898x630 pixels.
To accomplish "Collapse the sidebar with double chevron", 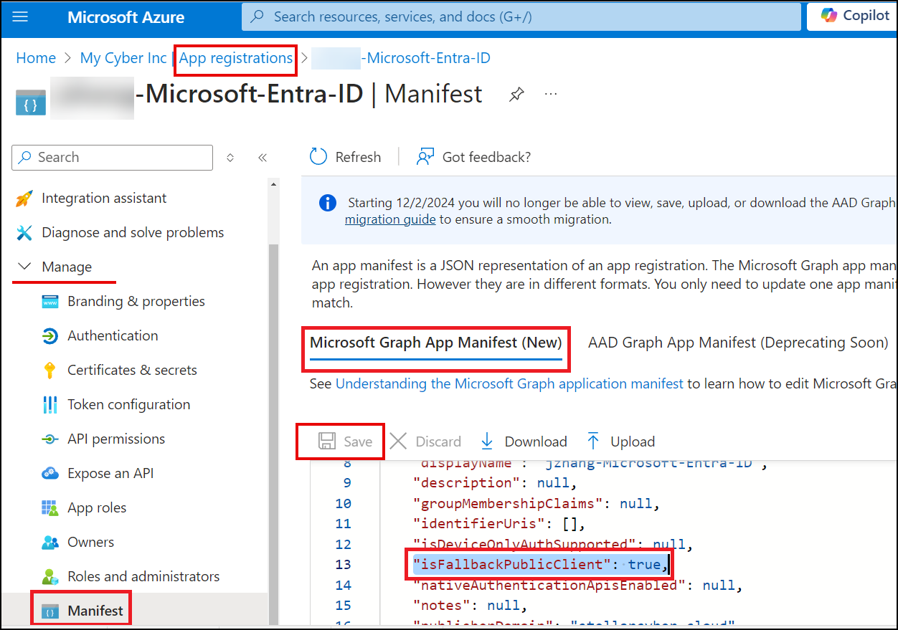I will pyautogui.click(x=263, y=158).
